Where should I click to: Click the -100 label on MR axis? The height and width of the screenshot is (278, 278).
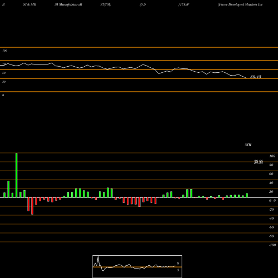point(272,245)
